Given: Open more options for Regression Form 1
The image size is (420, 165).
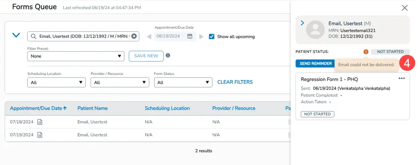Looking at the screenshot, I should (x=402, y=78).
